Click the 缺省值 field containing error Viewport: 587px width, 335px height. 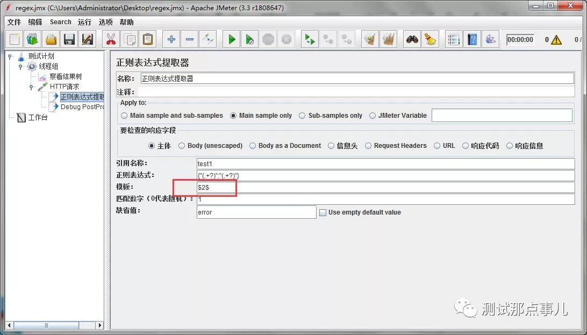(x=256, y=212)
